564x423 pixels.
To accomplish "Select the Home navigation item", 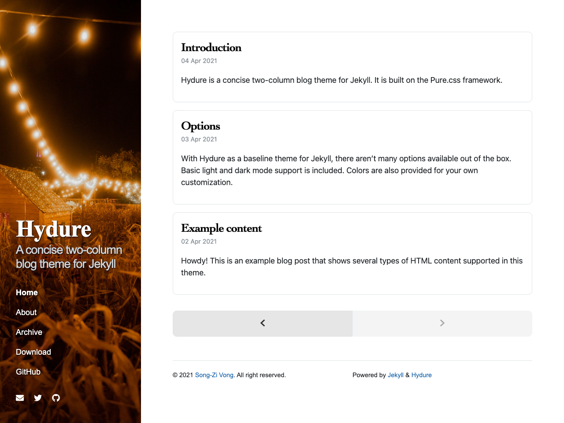I will point(26,293).
